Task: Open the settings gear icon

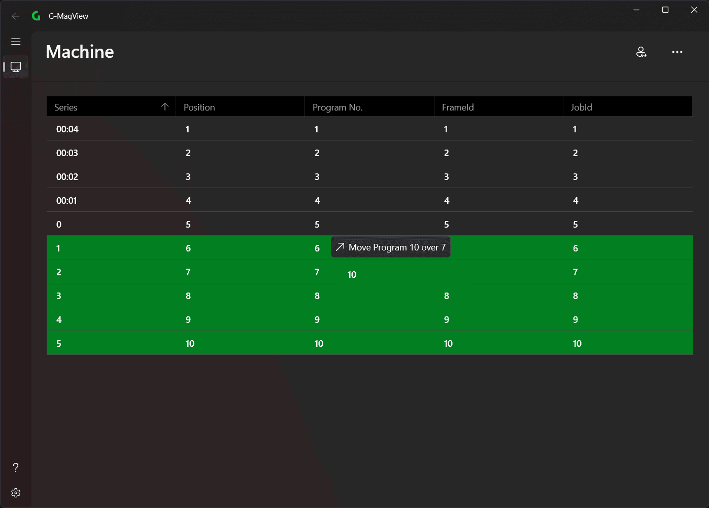Action: coord(16,493)
